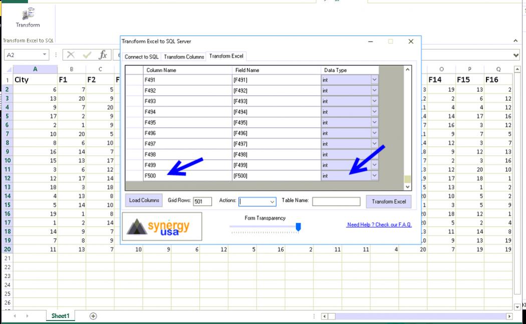Viewport: 526px width, 324px height.
Task: Click Field Name cell [F498]
Action: [x=276, y=154]
